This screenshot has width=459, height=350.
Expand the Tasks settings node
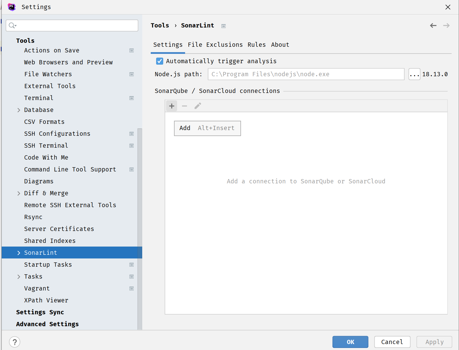pyautogui.click(x=19, y=277)
